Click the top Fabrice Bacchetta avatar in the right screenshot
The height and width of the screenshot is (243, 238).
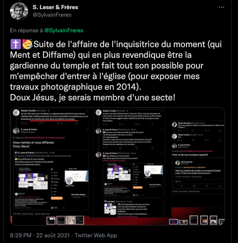175,125
